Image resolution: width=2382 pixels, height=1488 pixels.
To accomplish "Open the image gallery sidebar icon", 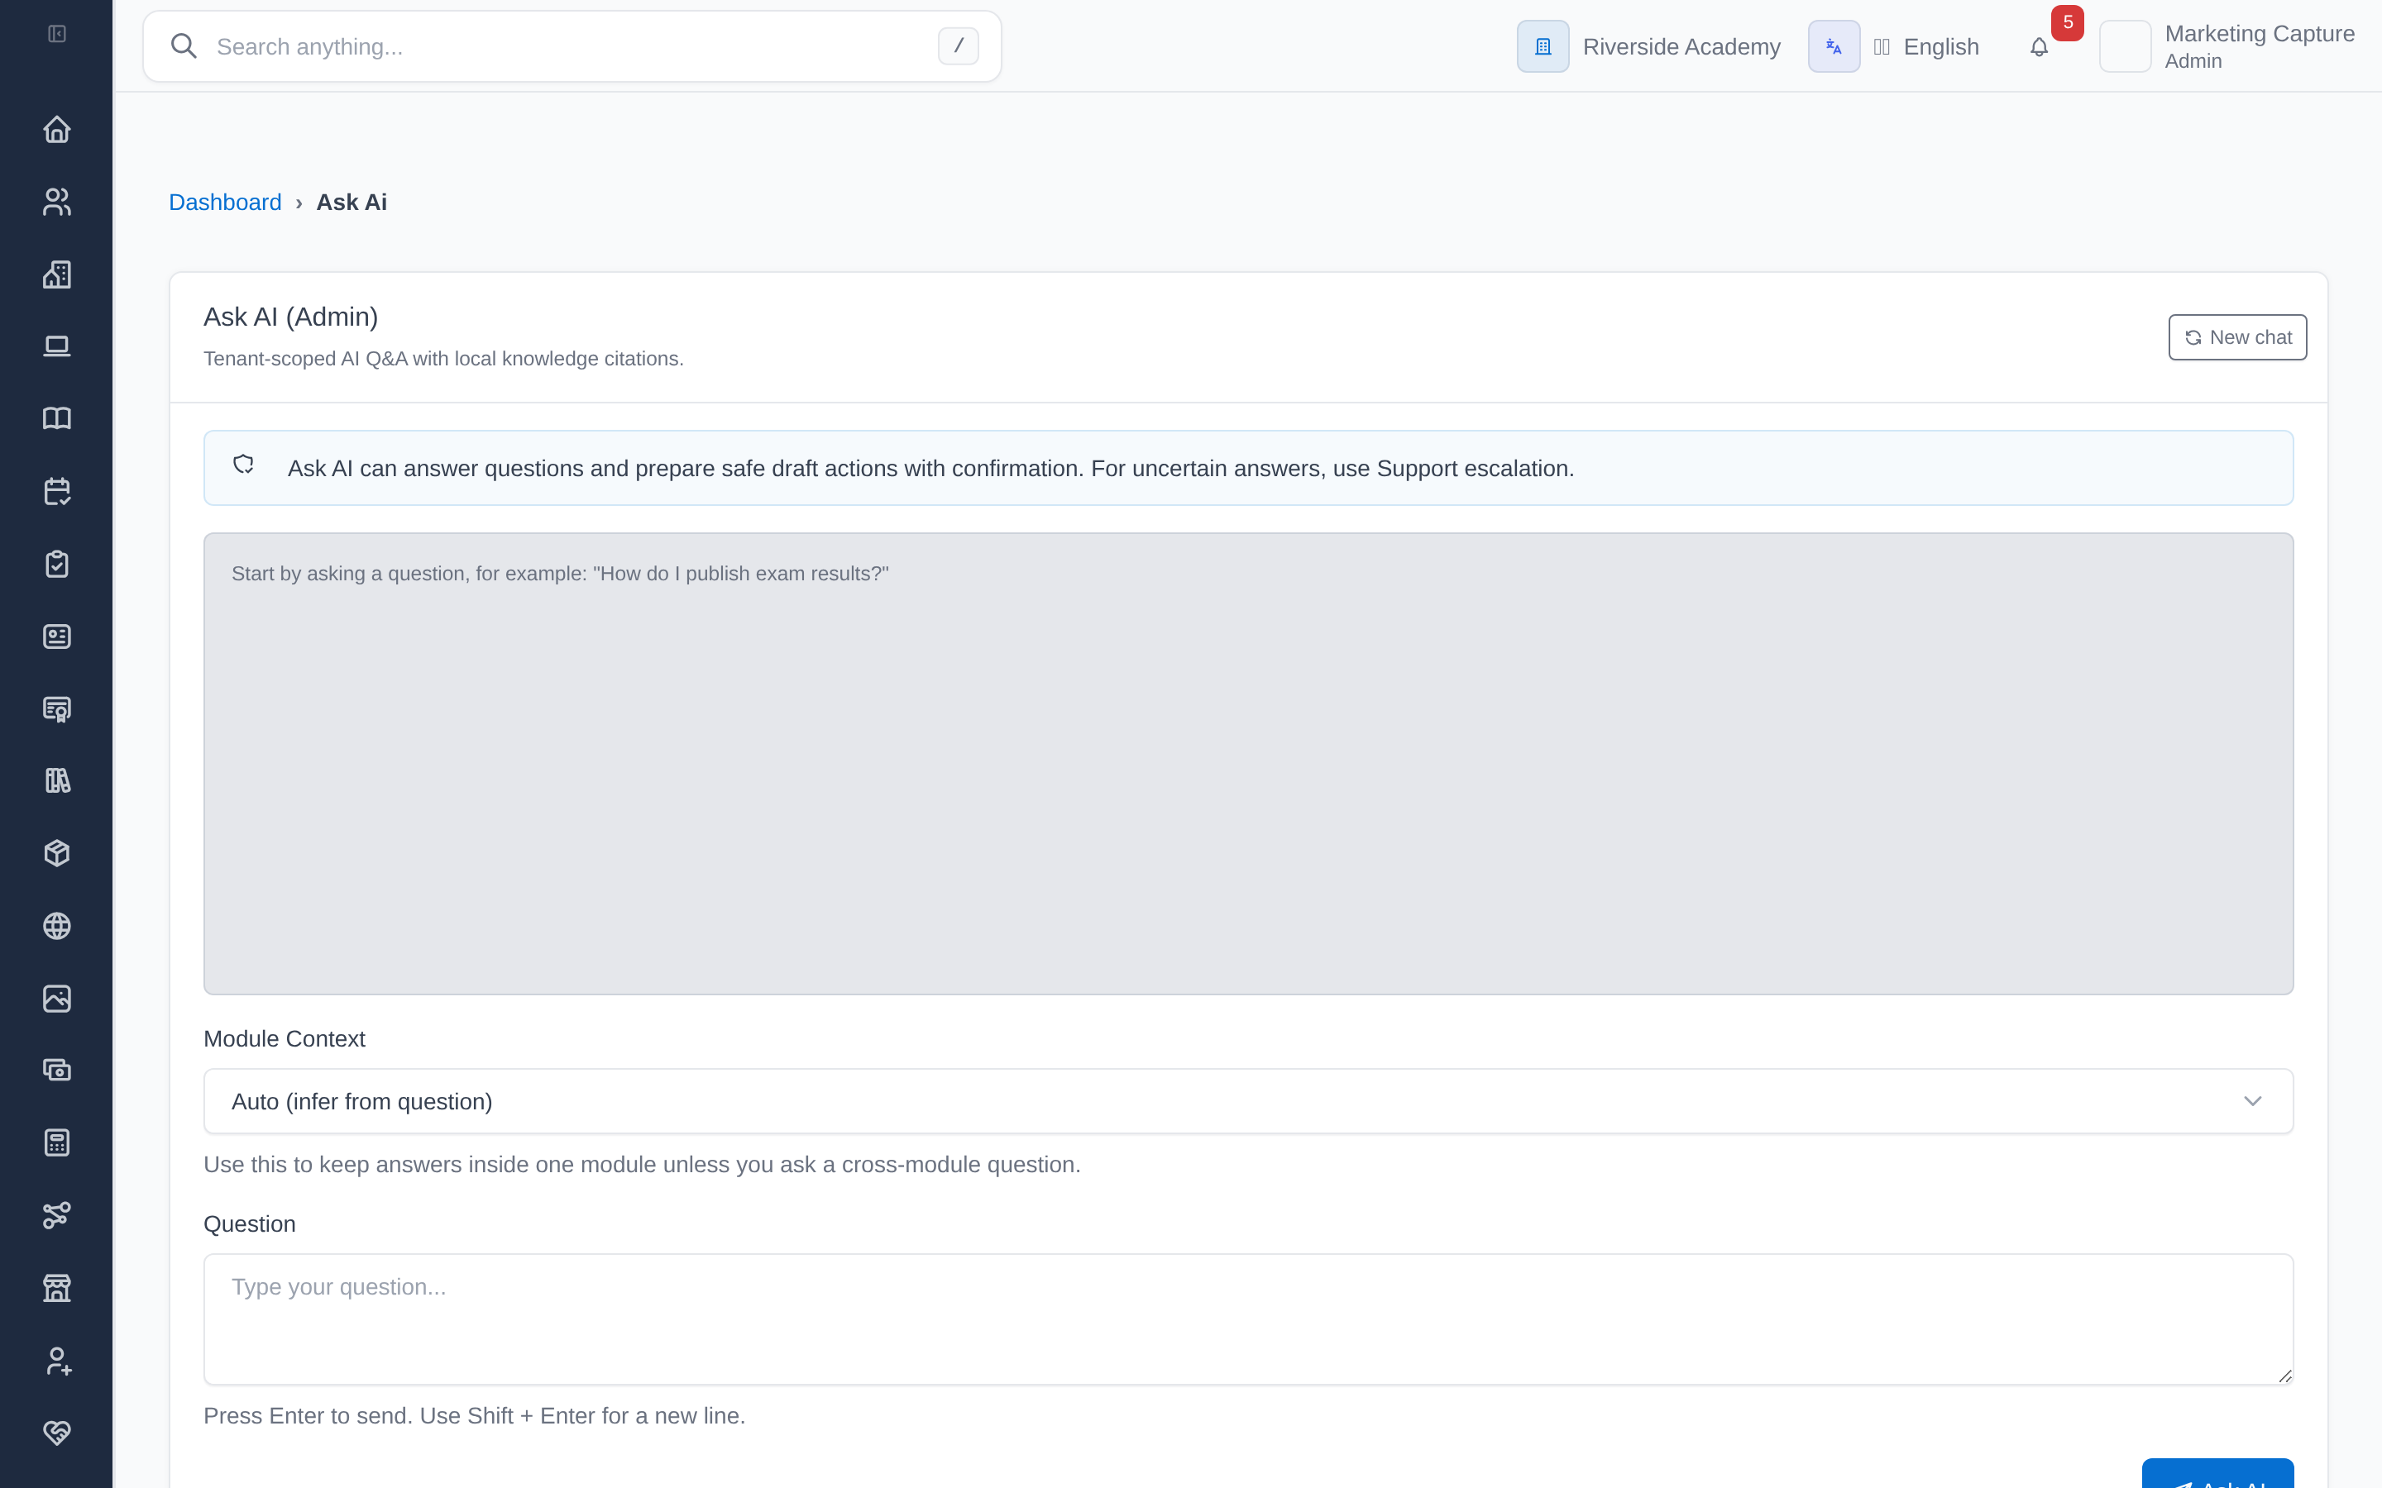I will point(57,998).
